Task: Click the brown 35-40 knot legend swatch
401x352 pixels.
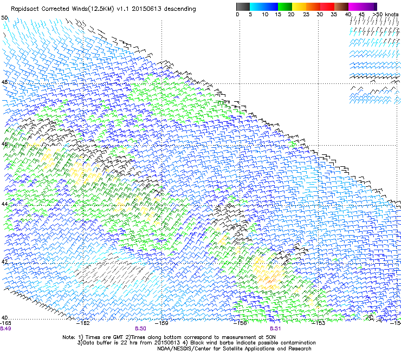Action: click(341, 6)
